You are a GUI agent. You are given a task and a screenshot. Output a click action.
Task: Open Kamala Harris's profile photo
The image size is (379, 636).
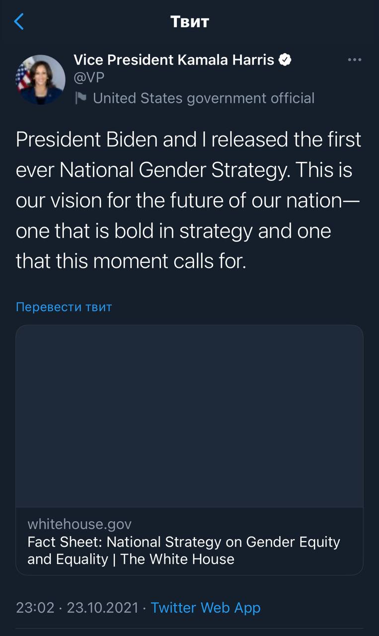pyautogui.click(x=41, y=79)
